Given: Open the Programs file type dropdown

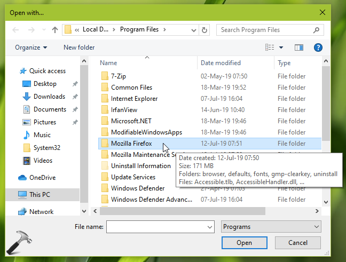Looking at the screenshot, I should tap(271, 227).
